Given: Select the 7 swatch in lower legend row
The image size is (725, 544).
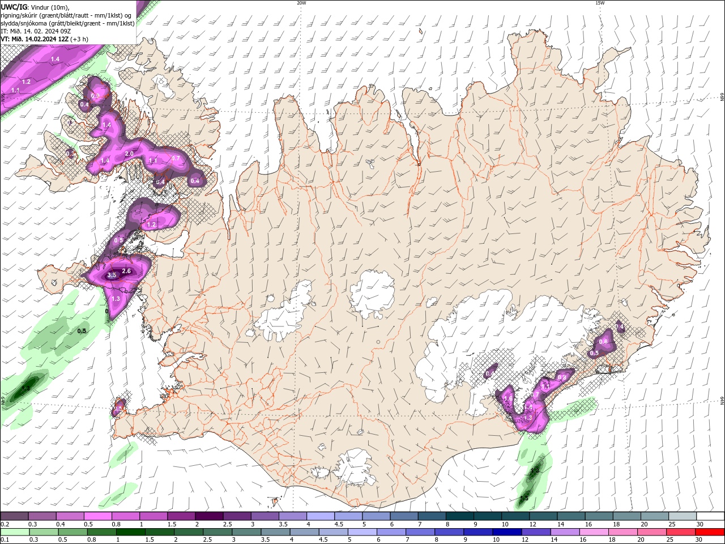Looking at the screenshot, I should 420,532.
